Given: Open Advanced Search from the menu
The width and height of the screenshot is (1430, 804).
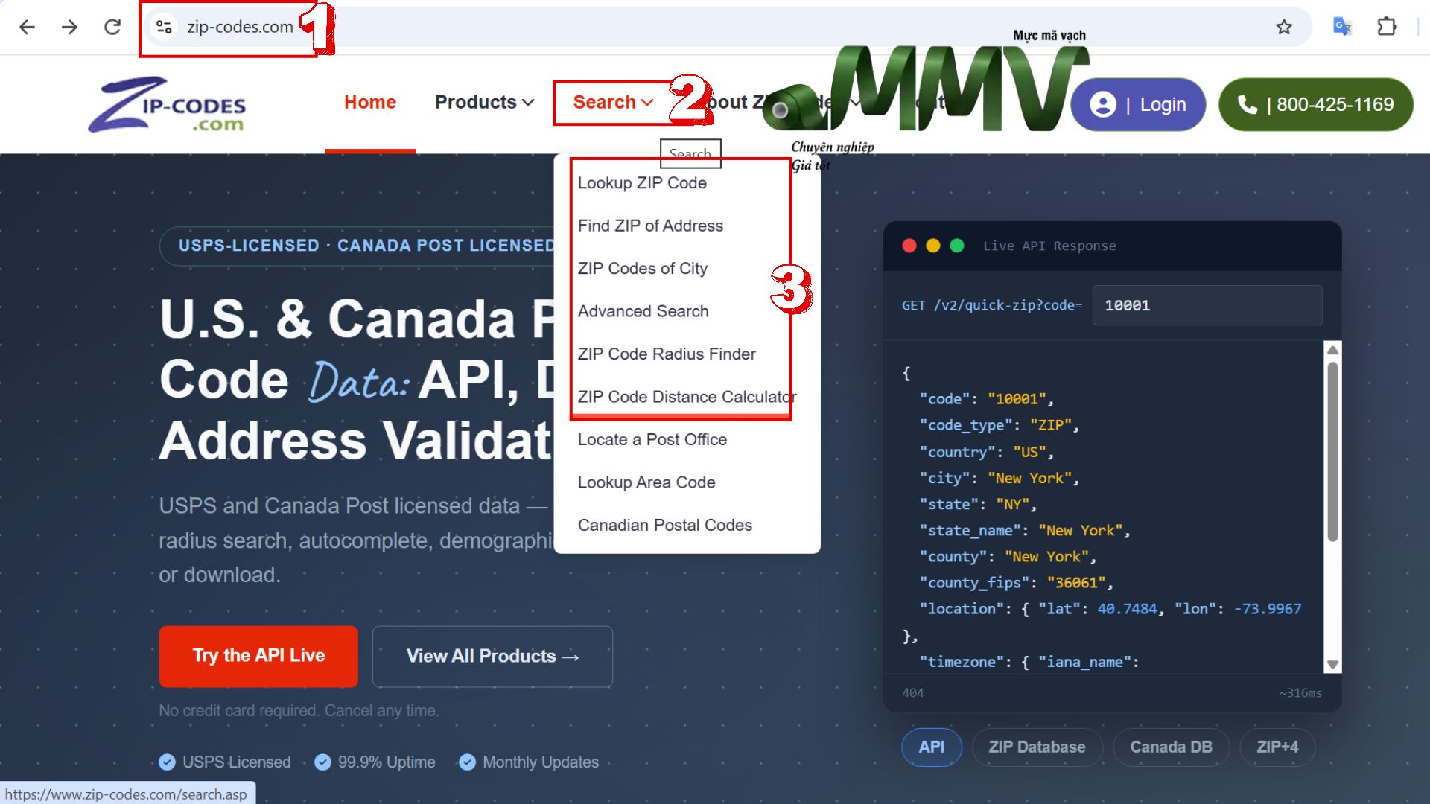Looking at the screenshot, I should pos(643,311).
